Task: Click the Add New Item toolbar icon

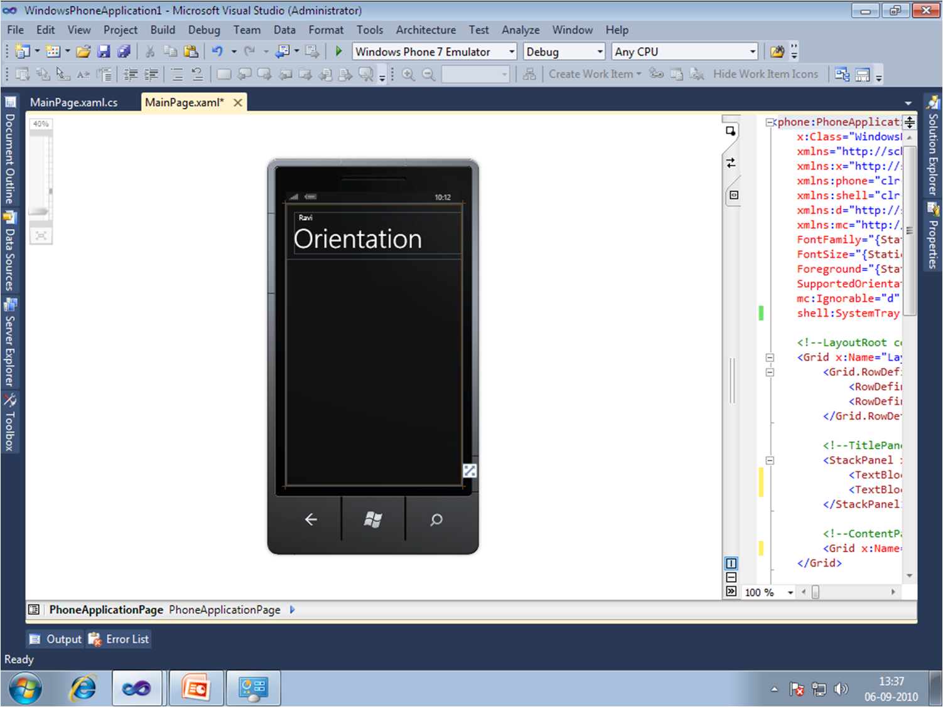Action: (x=53, y=51)
